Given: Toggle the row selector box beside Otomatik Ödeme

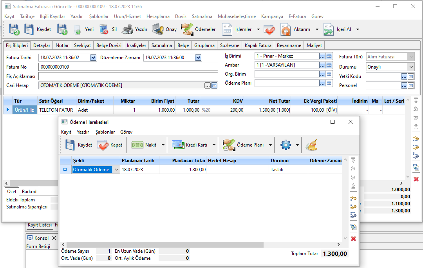Looking at the screenshot, I should click(65, 170).
